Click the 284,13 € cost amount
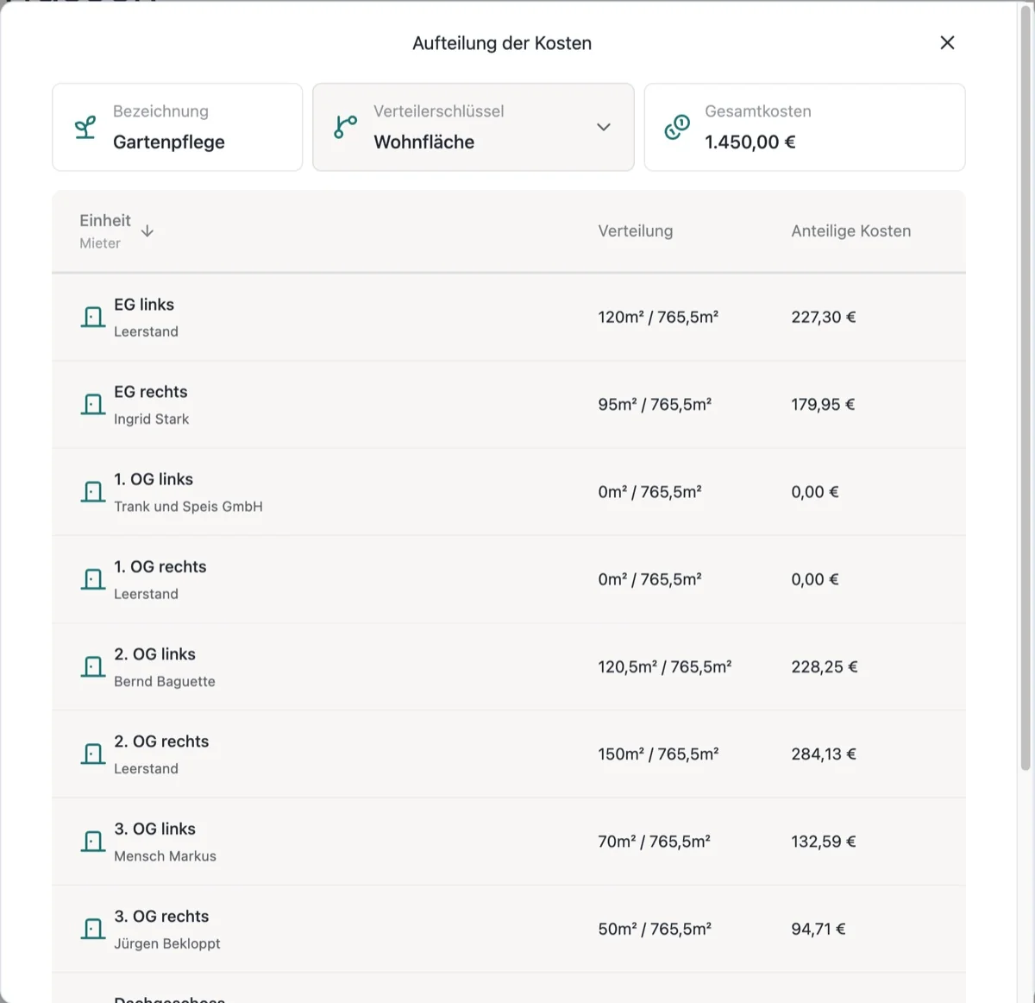Image resolution: width=1035 pixels, height=1003 pixels. [824, 754]
